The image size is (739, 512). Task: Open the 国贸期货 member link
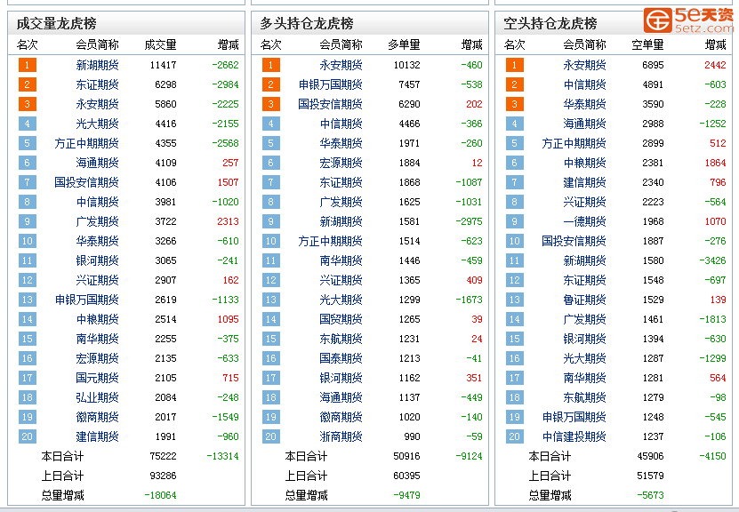[341, 319]
